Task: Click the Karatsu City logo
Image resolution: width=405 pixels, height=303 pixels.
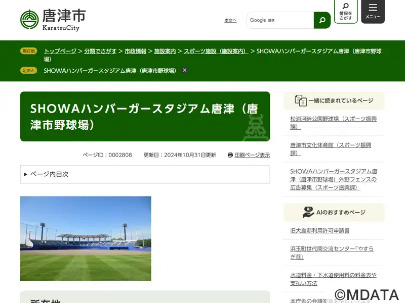Action: coord(53,20)
